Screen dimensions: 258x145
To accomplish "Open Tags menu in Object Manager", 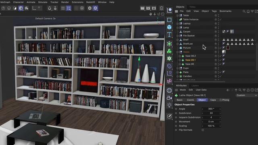I will (214, 11).
